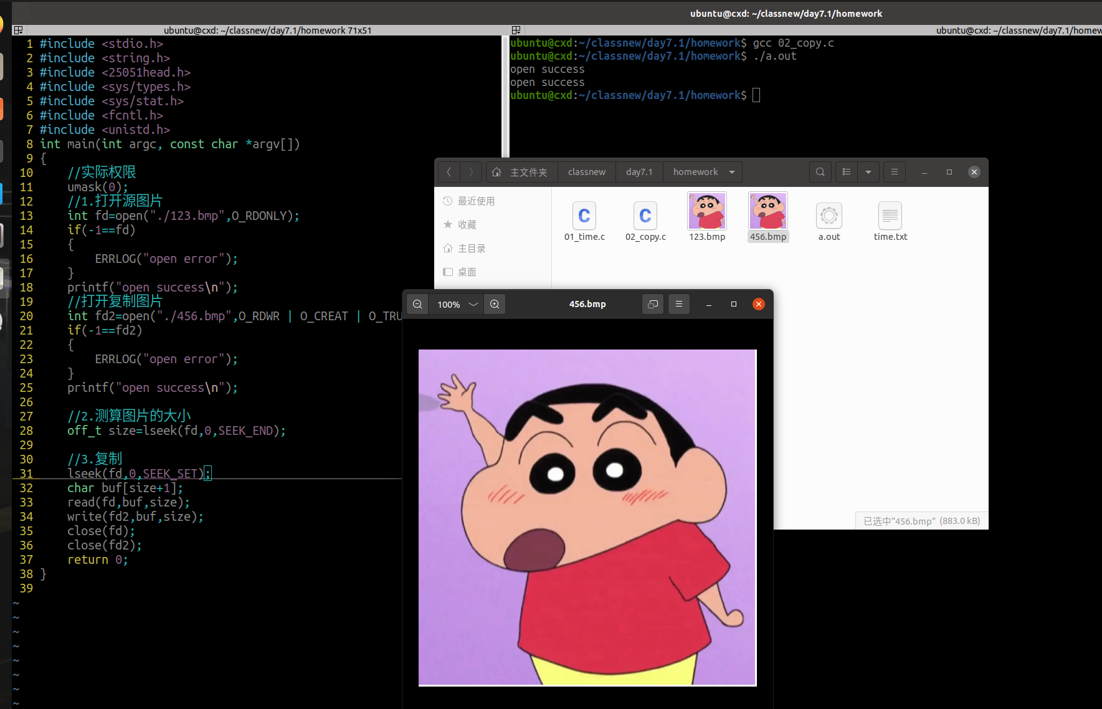This screenshot has width=1102, height=709.
Task: Go forward in file manager
Action: pos(471,172)
